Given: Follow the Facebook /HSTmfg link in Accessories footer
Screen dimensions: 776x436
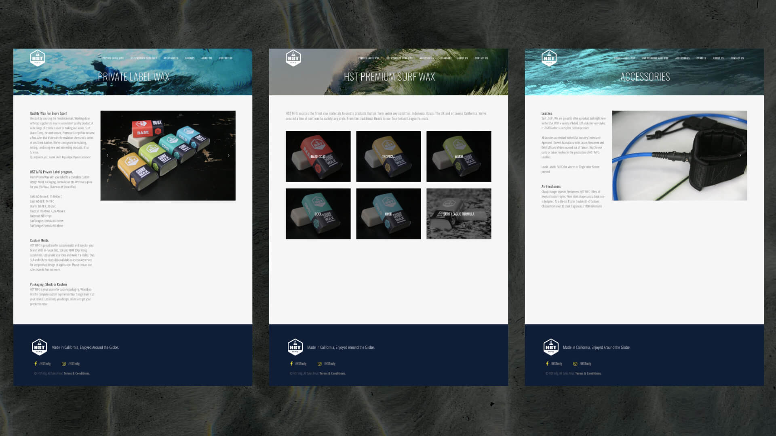Looking at the screenshot, I should tap(557, 364).
